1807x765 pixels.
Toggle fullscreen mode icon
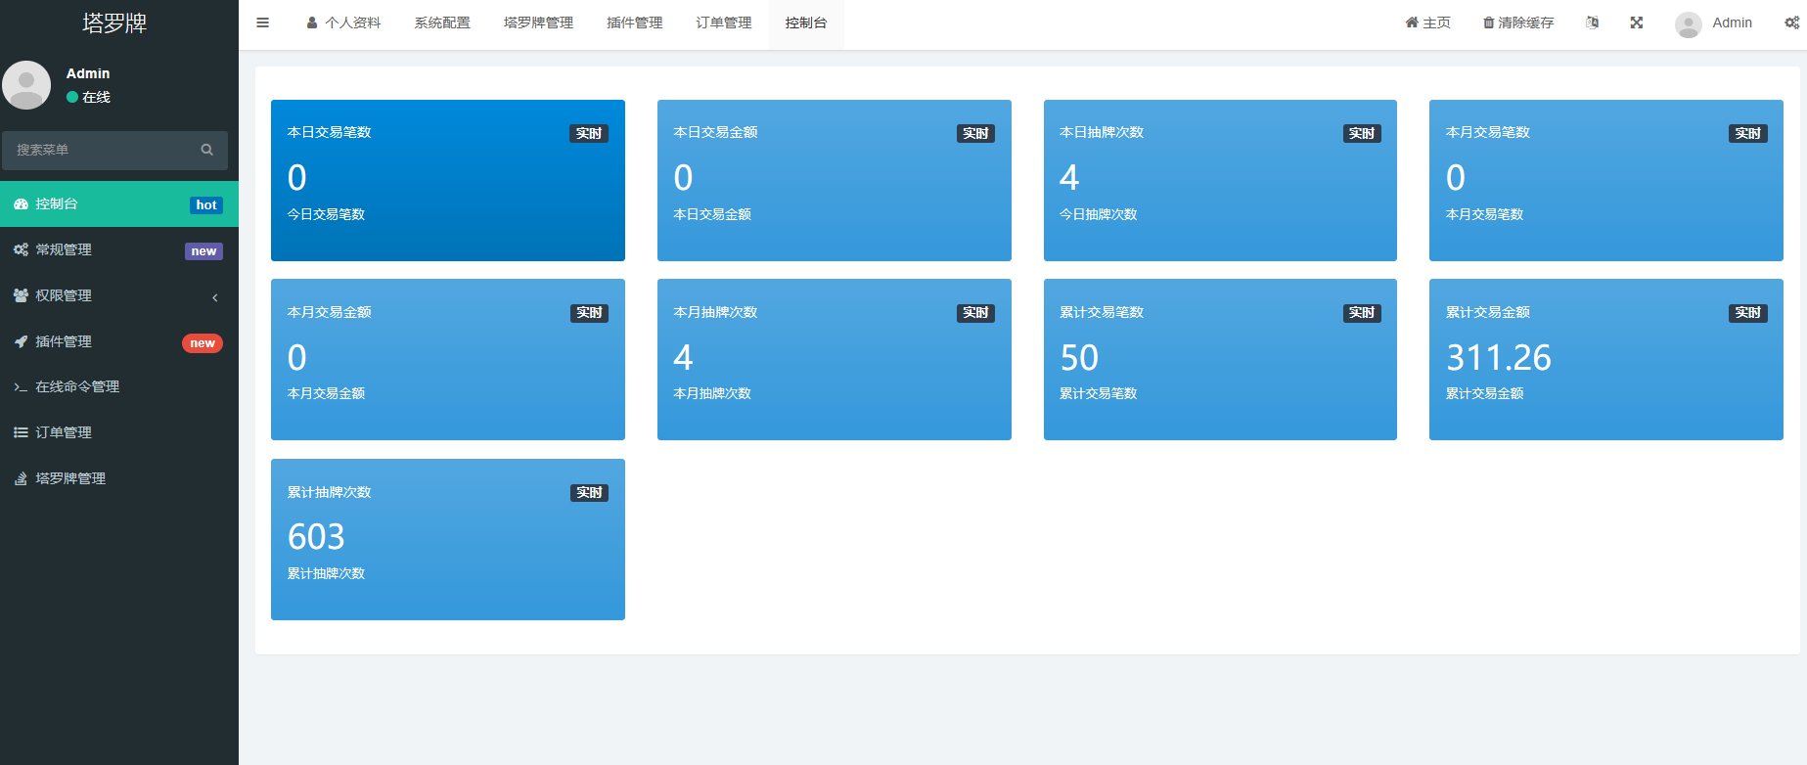tap(1636, 22)
